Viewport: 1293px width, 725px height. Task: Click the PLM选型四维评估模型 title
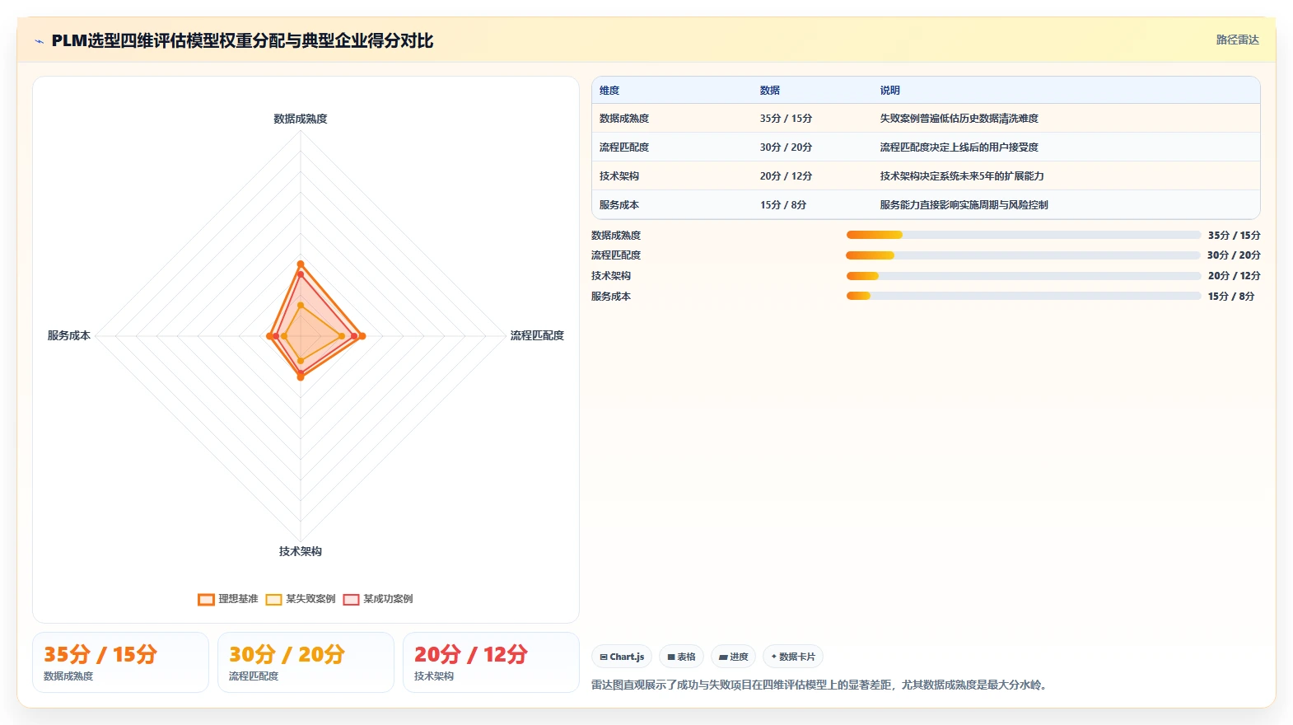[242, 40]
